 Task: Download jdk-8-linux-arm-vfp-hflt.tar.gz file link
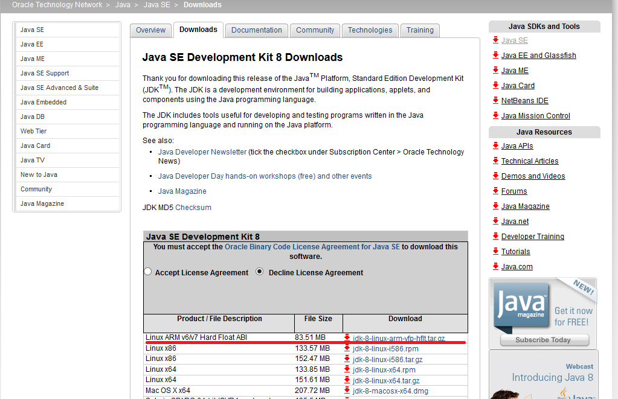pos(399,338)
